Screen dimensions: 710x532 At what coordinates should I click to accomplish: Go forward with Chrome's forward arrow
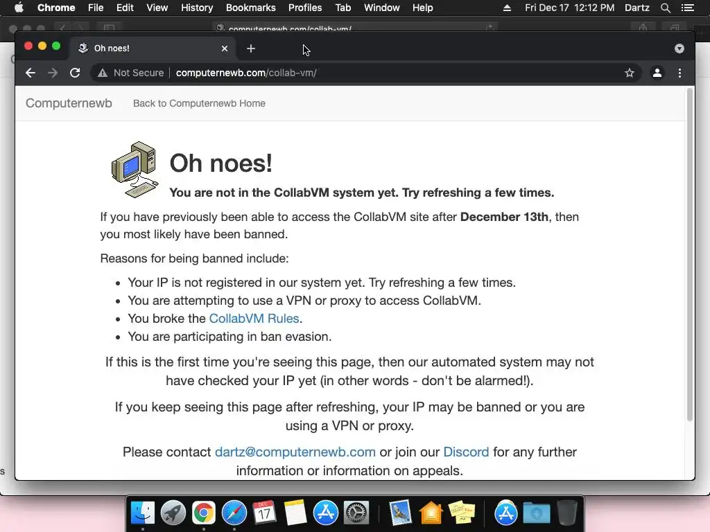click(53, 73)
